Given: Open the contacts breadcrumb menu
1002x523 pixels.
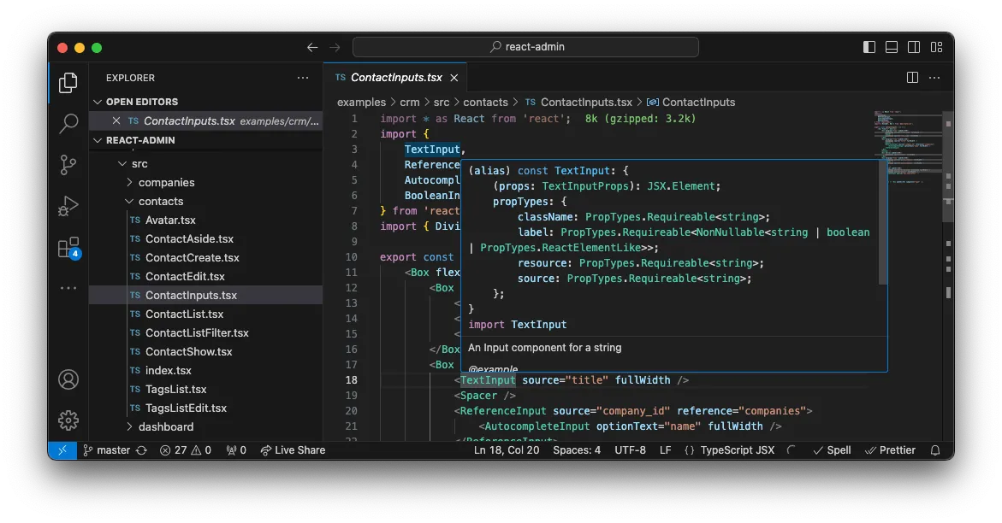Looking at the screenshot, I should tap(486, 102).
